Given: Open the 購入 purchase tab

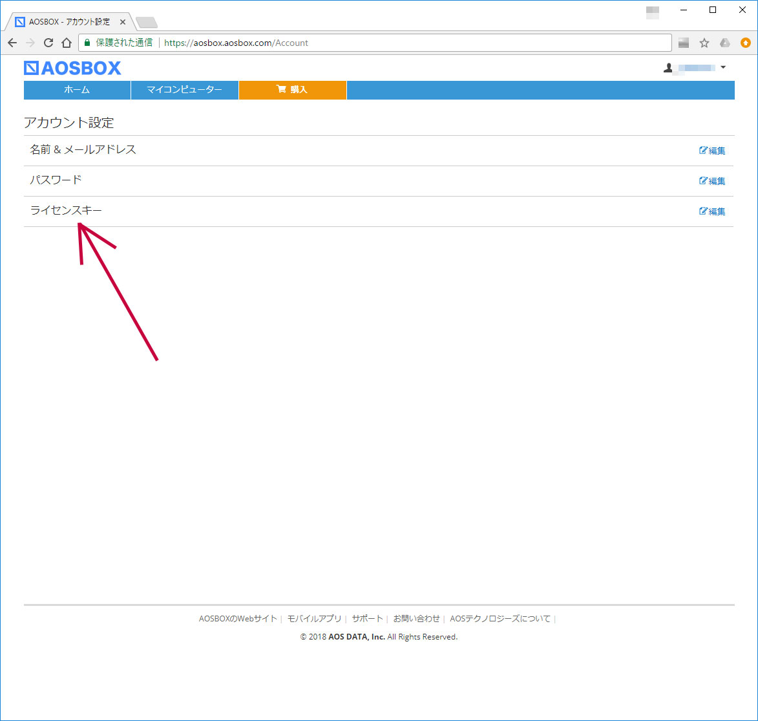Looking at the screenshot, I should (x=293, y=90).
